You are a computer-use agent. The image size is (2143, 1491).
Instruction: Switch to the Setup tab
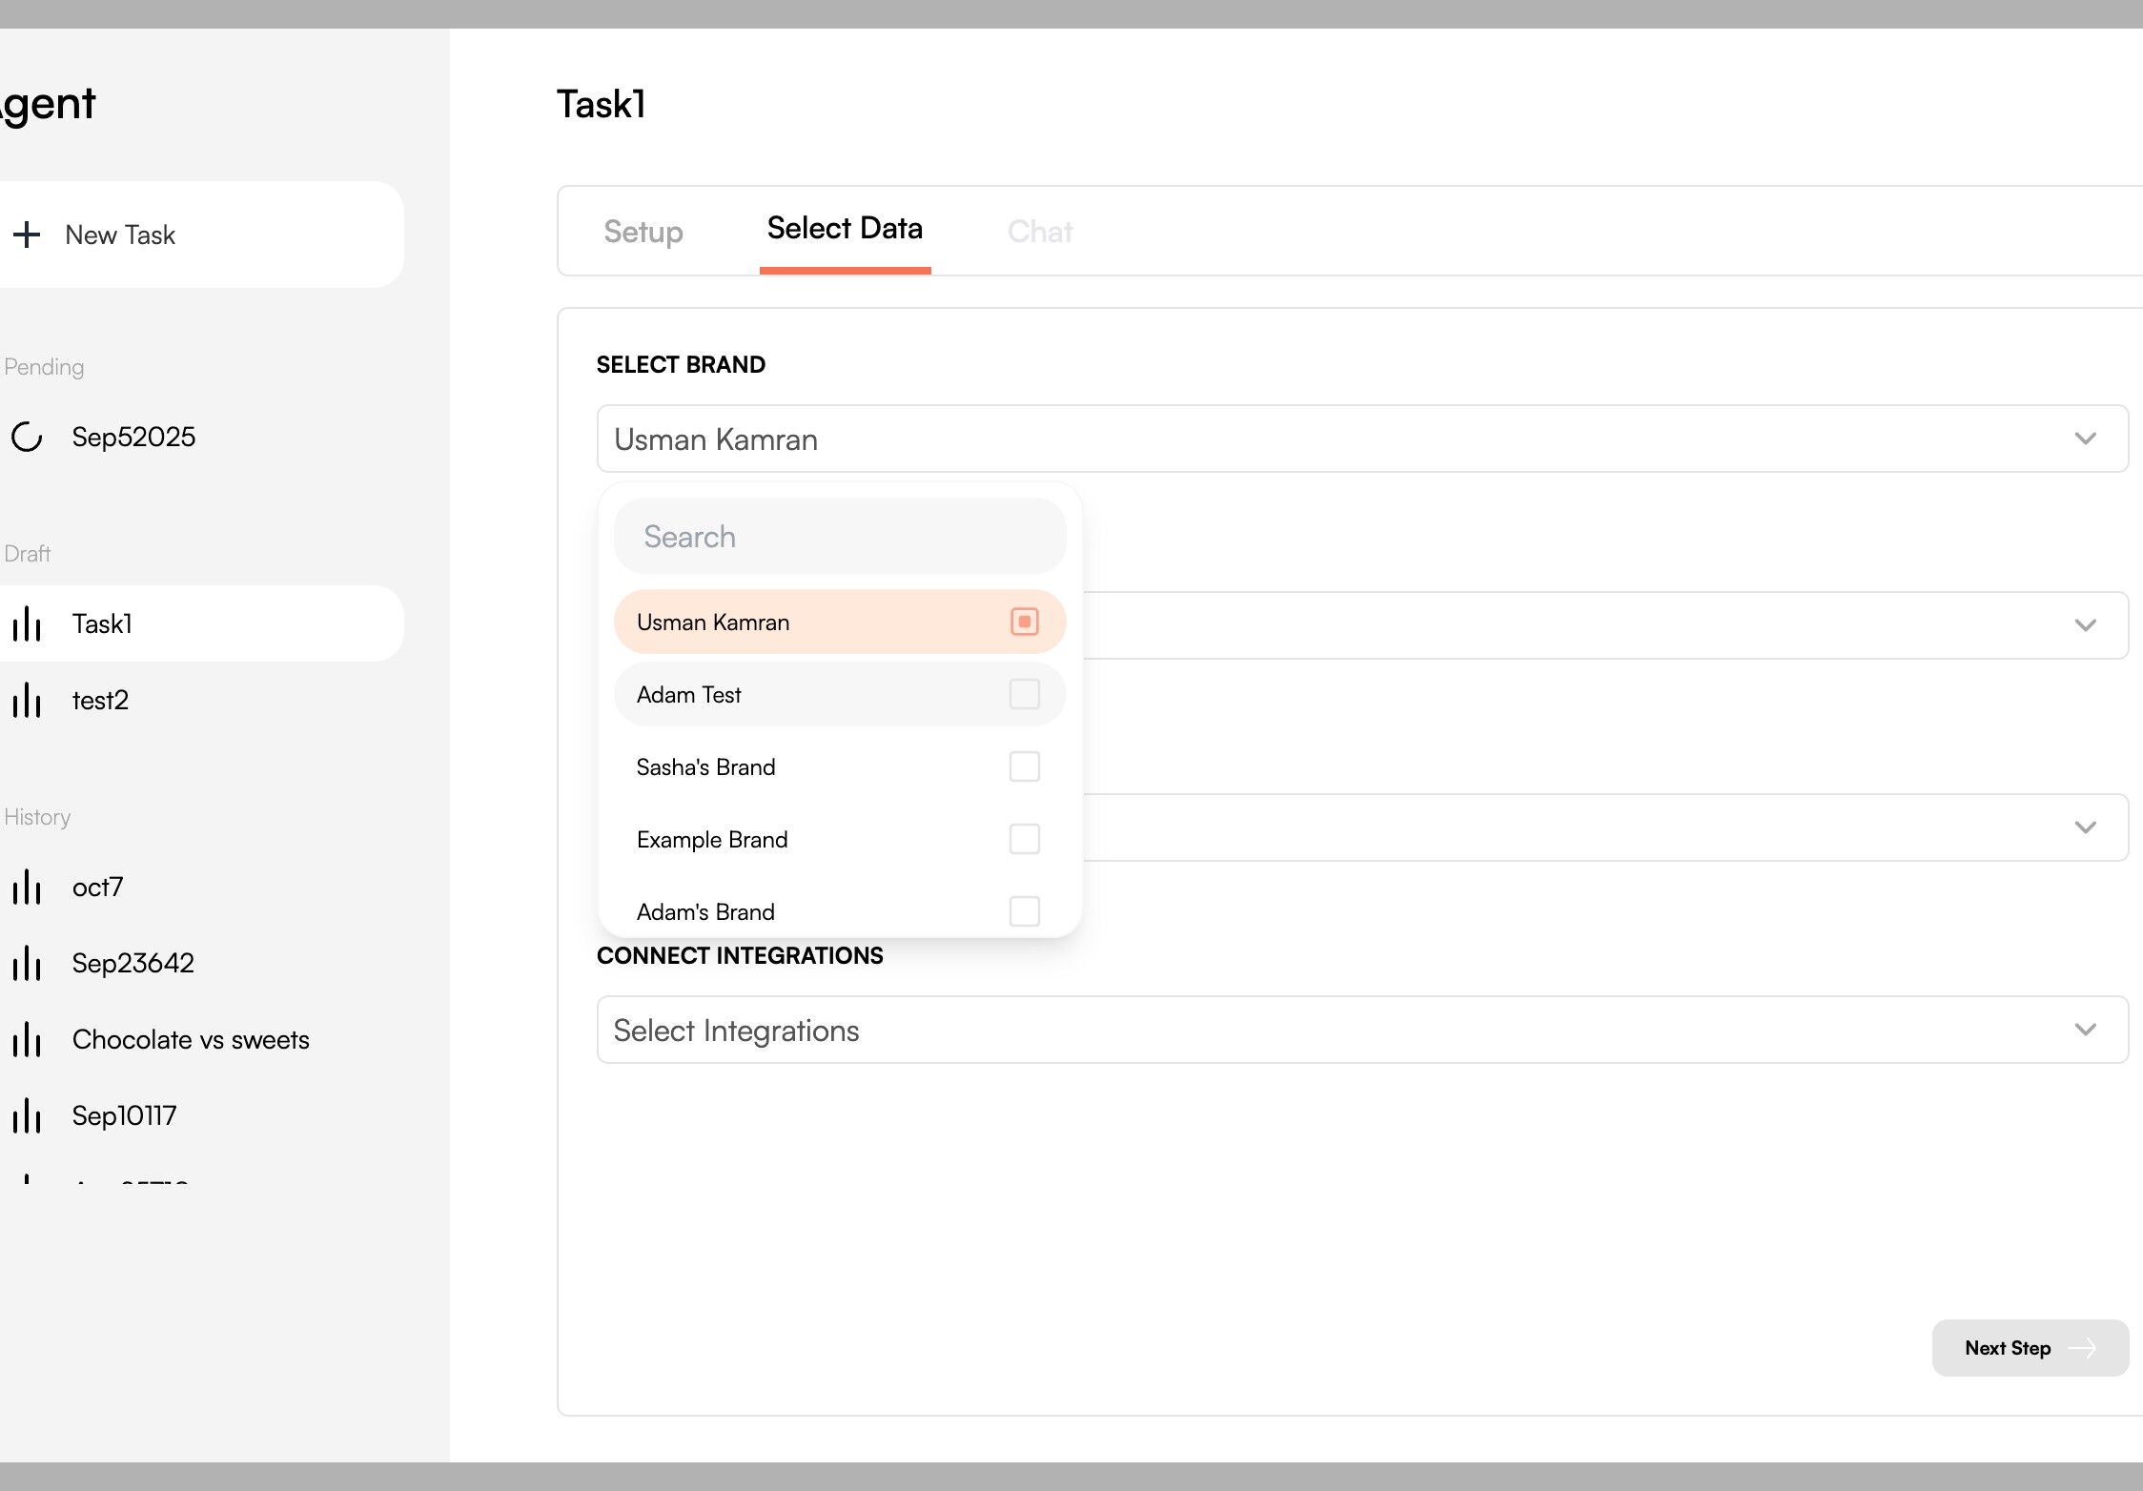pyautogui.click(x=643, y=232)
